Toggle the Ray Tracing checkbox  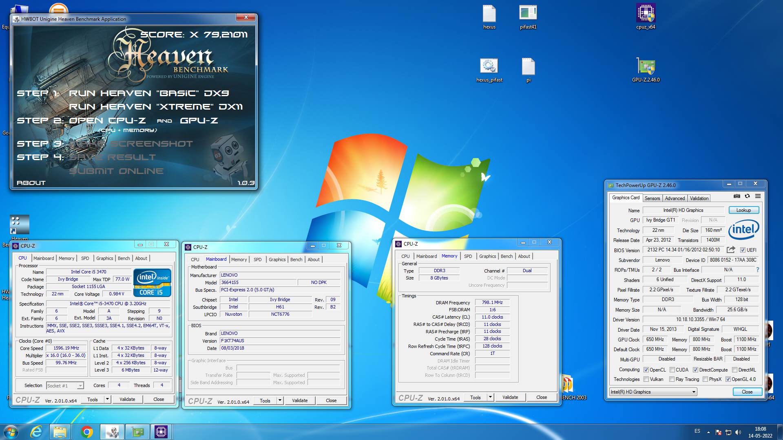672,379
